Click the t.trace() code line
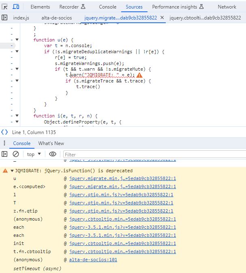246x273 pixels. [x=88, y=87]
